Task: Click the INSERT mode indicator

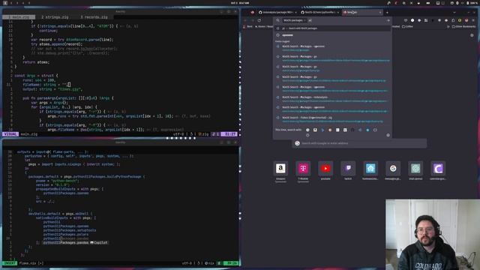Action: click(10, 263)
